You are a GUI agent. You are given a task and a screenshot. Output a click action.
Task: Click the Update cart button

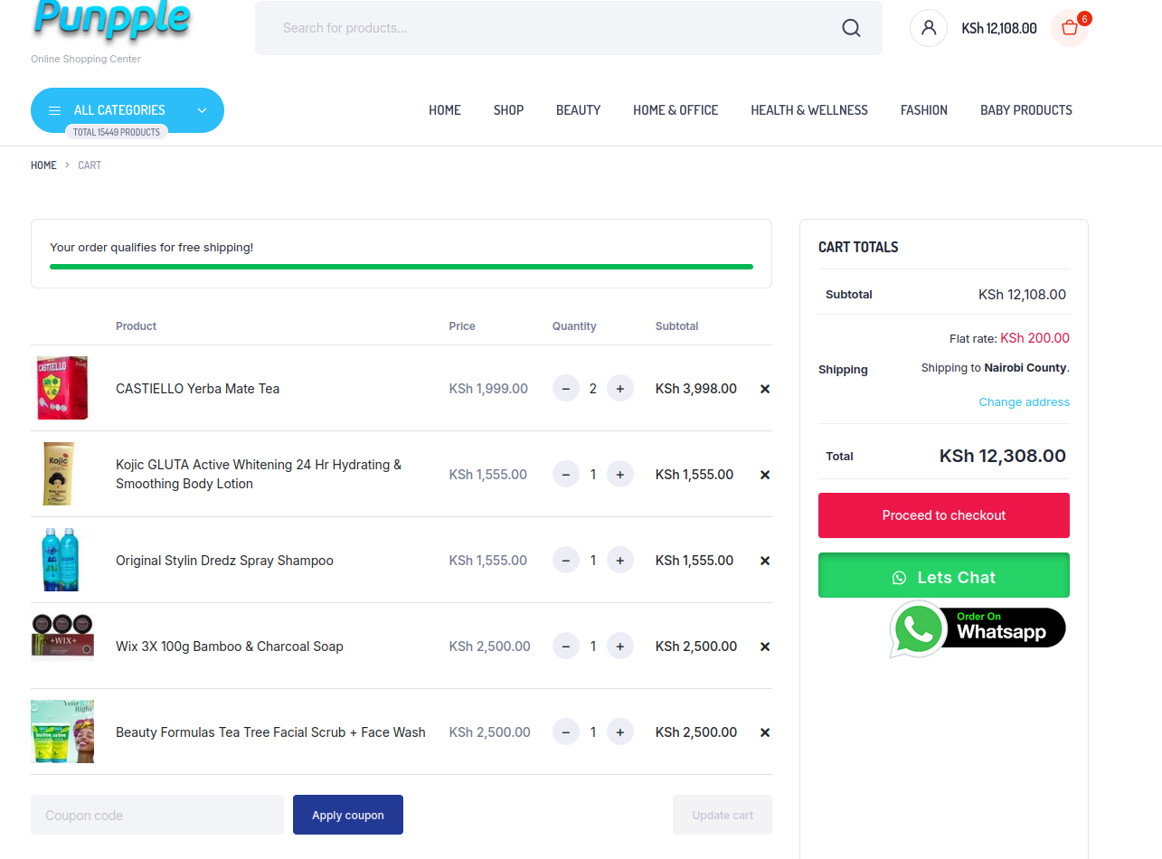(x=723, y=815)
